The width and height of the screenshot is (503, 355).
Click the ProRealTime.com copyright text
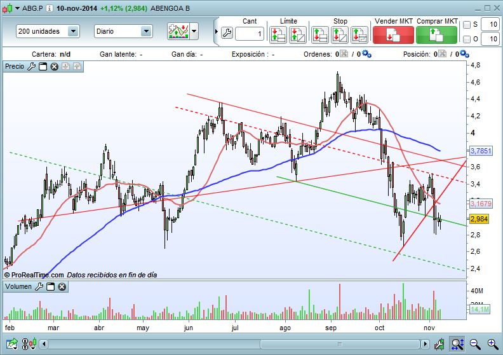pos(34,275)
